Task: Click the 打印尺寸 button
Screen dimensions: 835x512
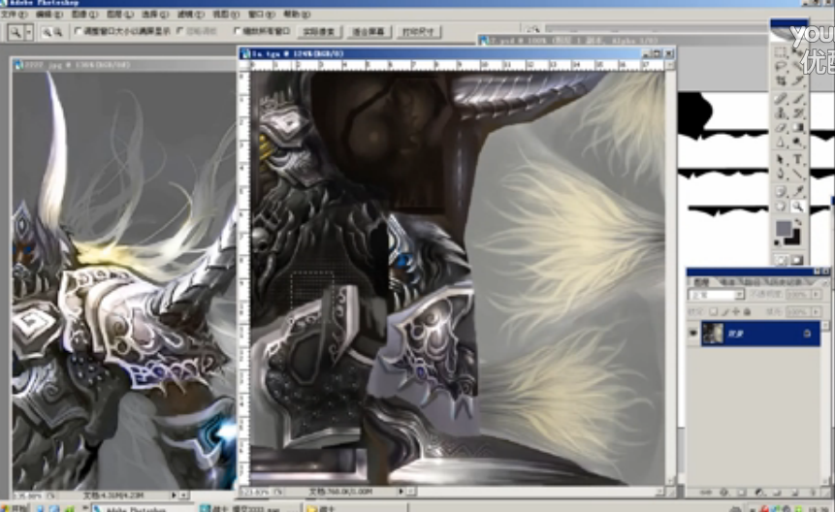Action: 418,32
